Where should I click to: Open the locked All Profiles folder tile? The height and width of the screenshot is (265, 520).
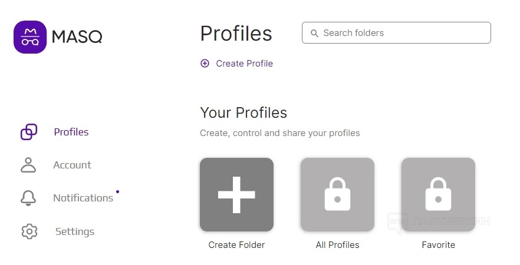(337, 194)
